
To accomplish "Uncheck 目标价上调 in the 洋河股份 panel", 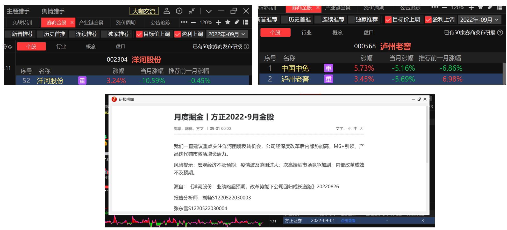I will tap(139, 34).
